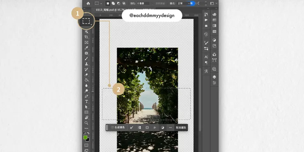Select the Clone Stamp tool
Image resolution: width=304 pixels, height=152 pixels.
pyautogui.click(x=86, y=64)
